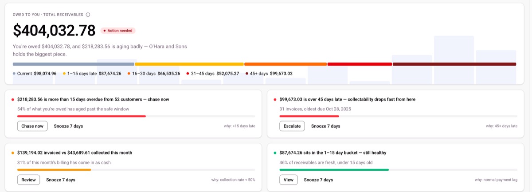Click 31 invoices, oldest due Oct 28 text
Image resolution: width=532 pixels, height=192 pixels.
pos(315,109)
